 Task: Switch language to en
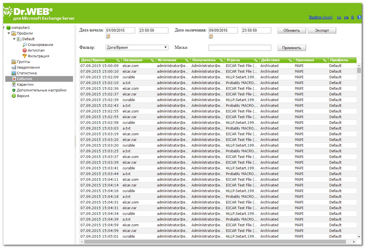(339, 18)
